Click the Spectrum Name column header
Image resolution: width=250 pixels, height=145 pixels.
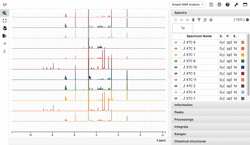(x=199, y=36)
